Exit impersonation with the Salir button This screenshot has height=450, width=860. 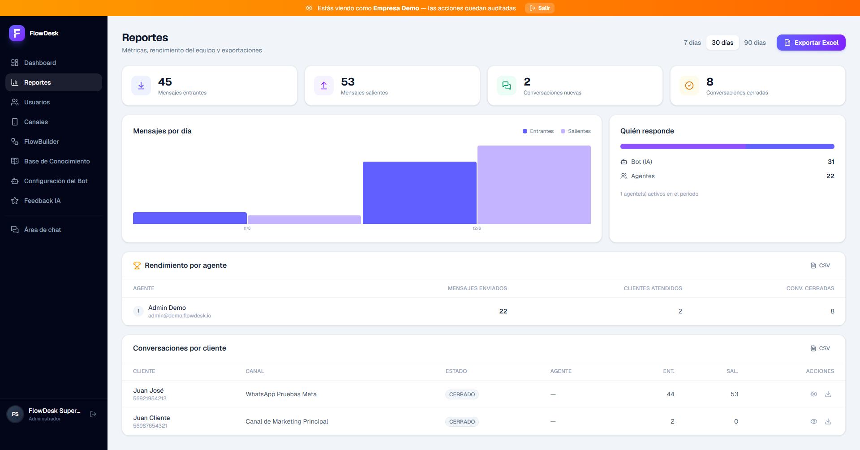pyautogui.click(x=539, y=8)
